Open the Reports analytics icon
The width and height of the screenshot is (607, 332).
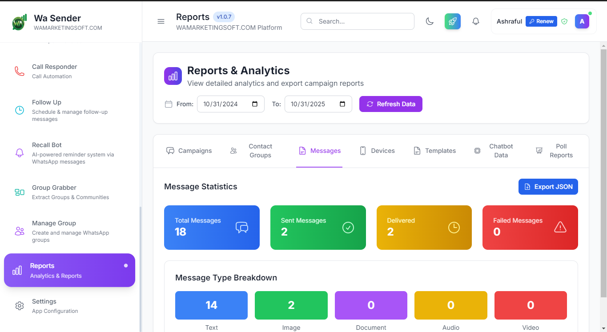(18, 270)
